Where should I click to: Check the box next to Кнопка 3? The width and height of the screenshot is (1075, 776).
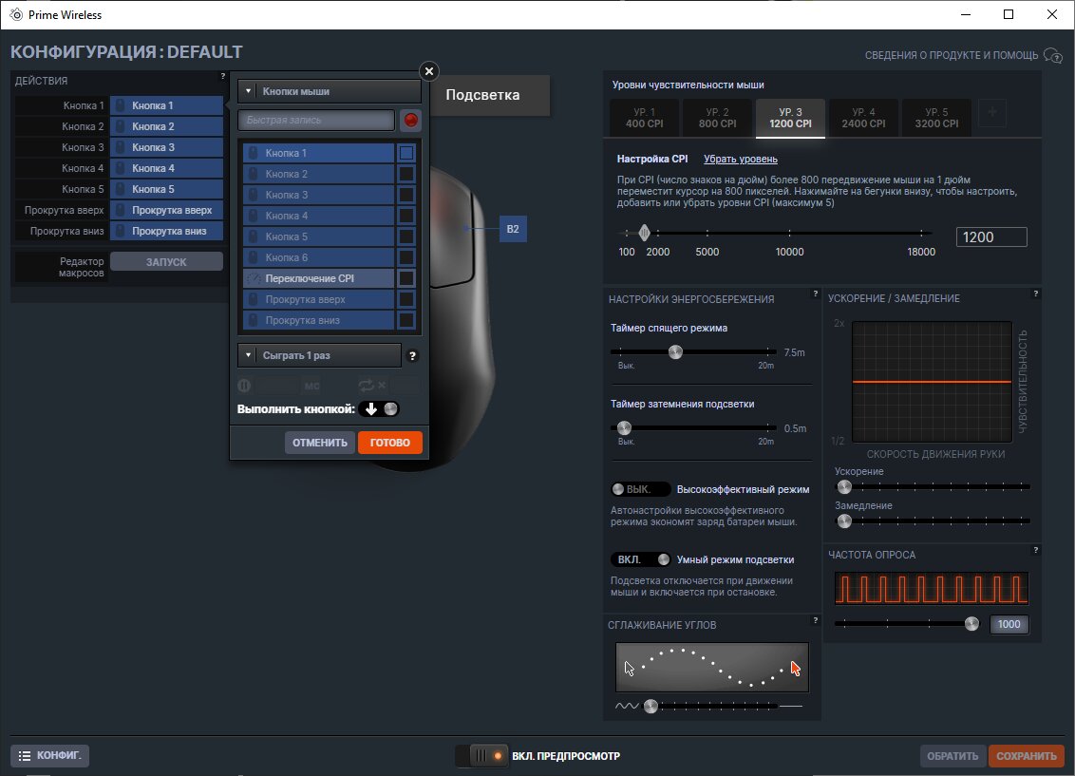tap(406, 195)
